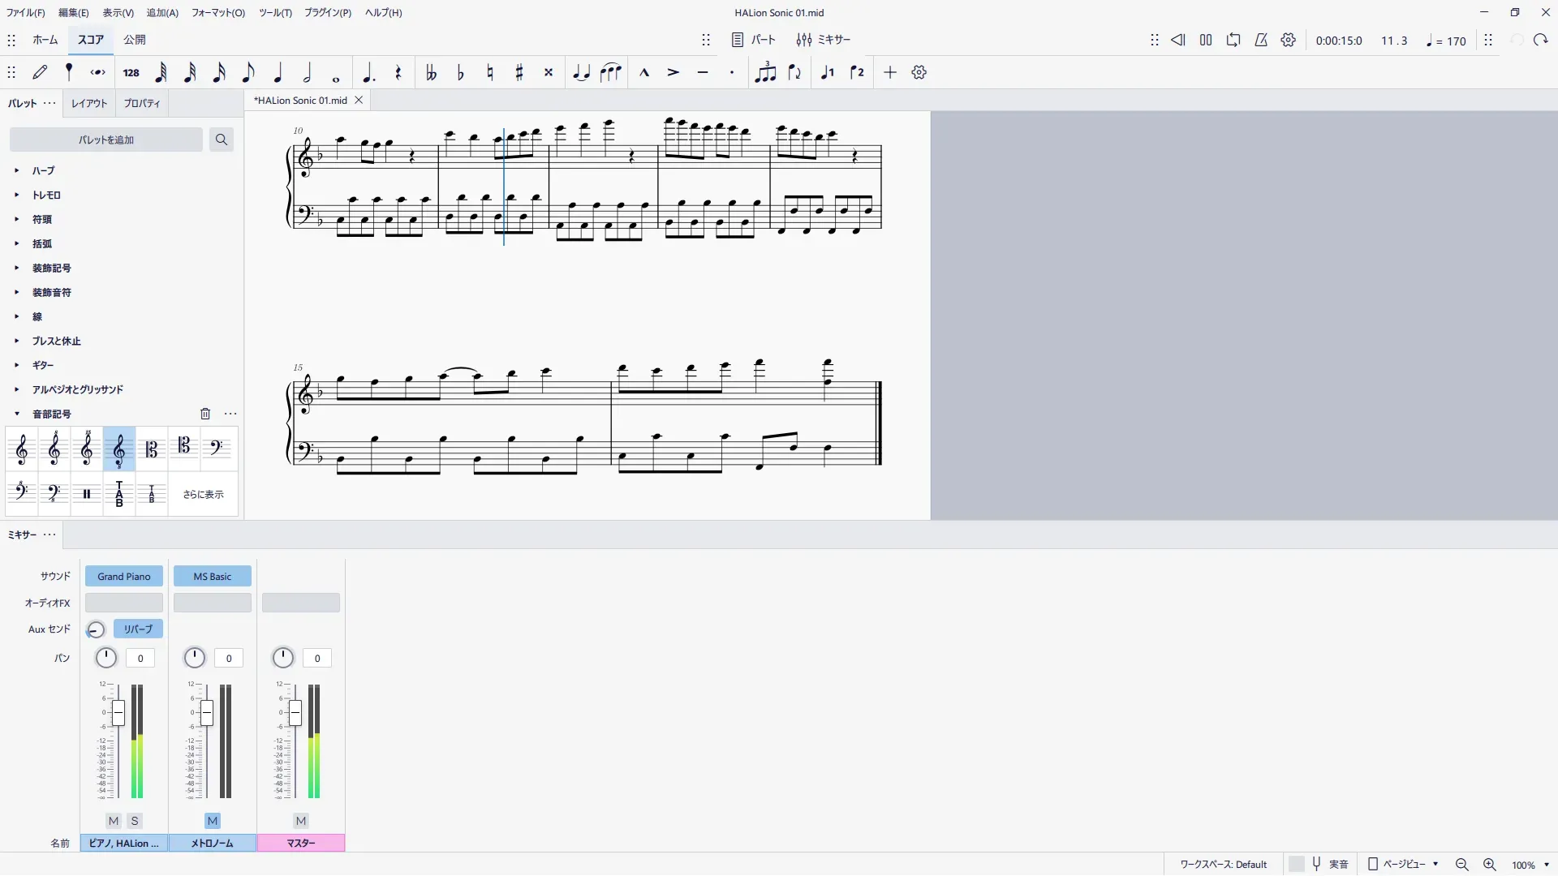
Task: Toggle the metronome icon in playback toolbar
Action: [1261, 40]
